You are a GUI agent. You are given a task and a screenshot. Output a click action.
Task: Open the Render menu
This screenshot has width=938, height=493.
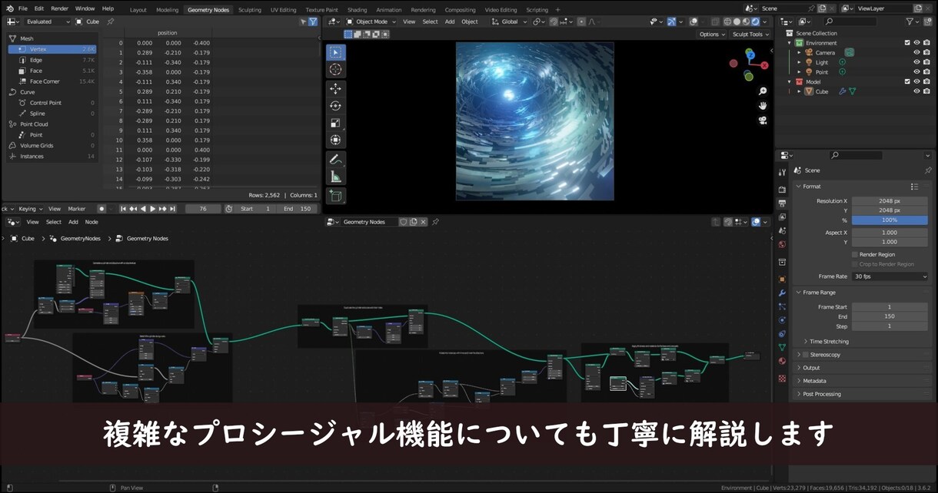[60, 8]
